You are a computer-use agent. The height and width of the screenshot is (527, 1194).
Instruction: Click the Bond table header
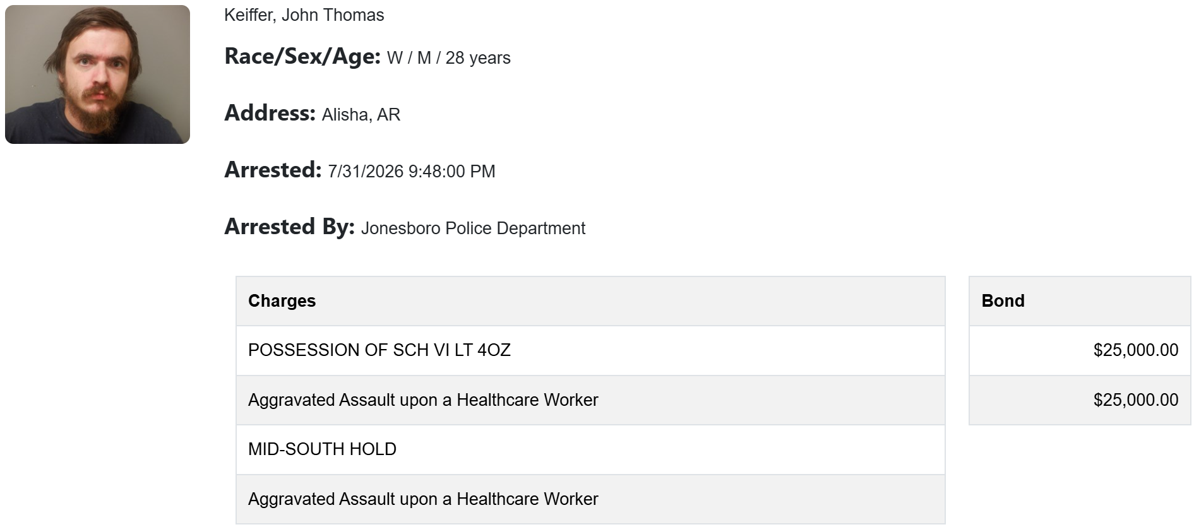[x=1080, y=301]
